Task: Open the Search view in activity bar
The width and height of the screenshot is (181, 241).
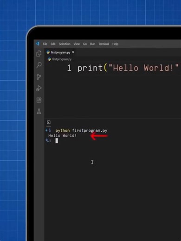Action: pos(39,65)
